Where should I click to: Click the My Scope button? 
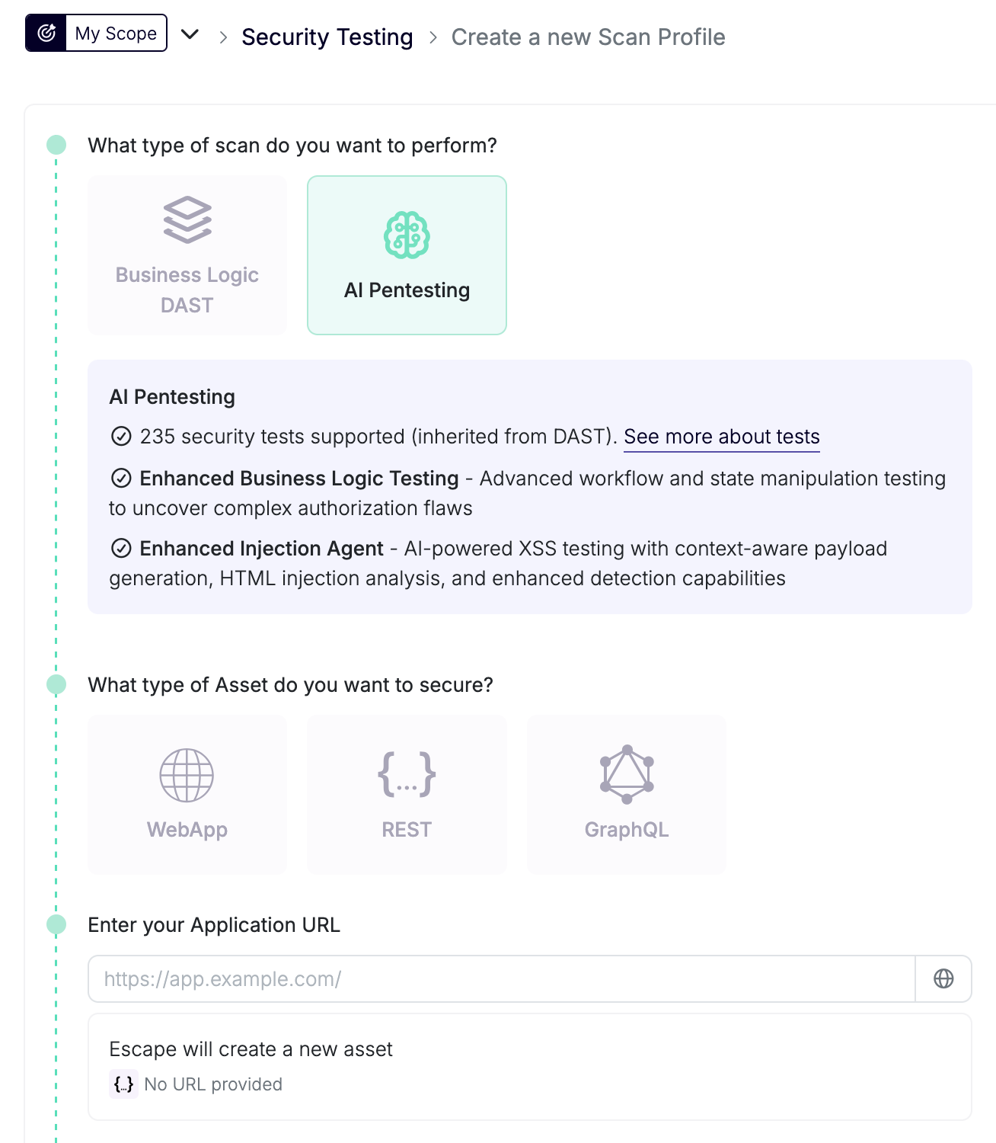click(114, 33)
